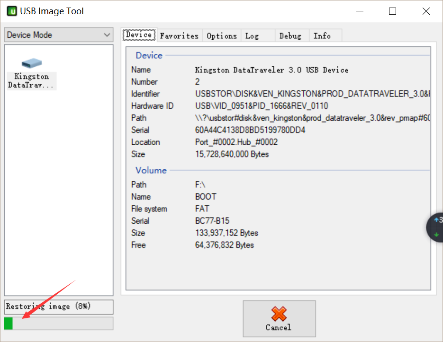Click the device Serial number value
443x342 pixels.
pyautogui.click(x=250, y=130)
